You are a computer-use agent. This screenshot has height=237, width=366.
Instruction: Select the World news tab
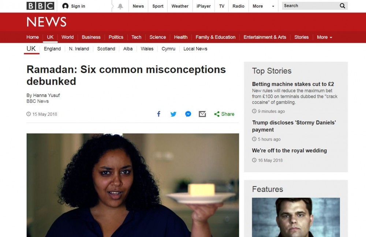tap(67, 37)
